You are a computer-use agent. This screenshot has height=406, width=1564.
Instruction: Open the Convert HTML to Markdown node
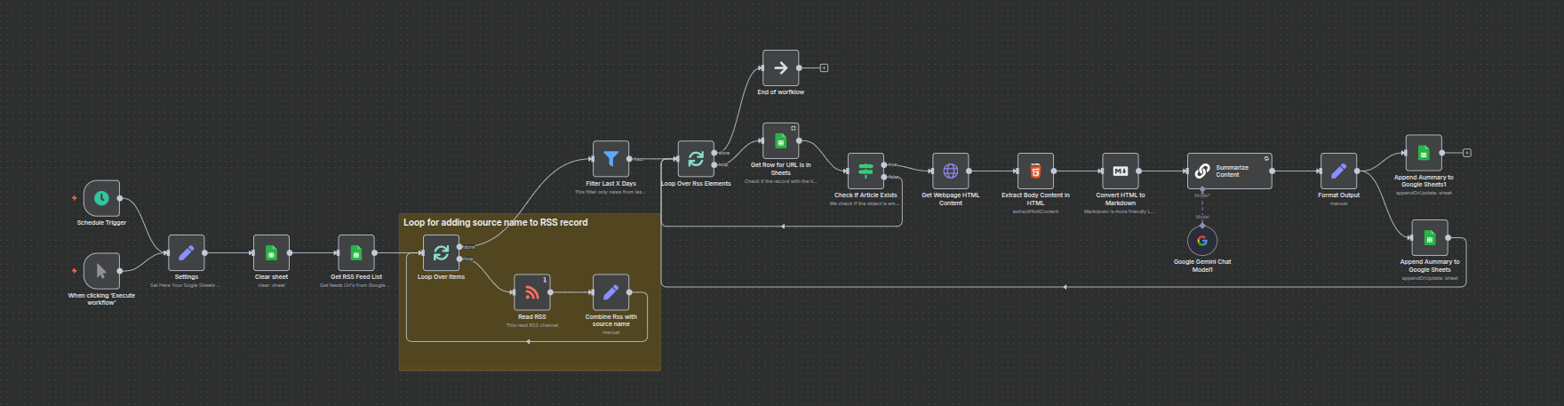[1120, 171]
